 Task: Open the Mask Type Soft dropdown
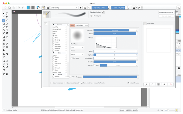(77, 47)
